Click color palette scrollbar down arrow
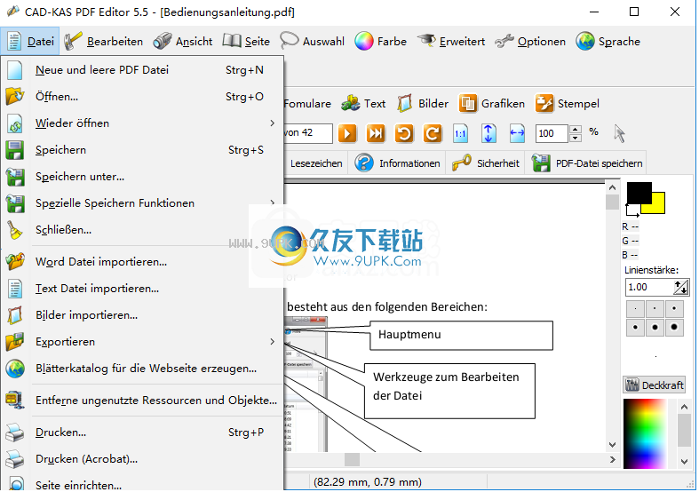The height and width of the screenshot is (492, 699). click(684, 462)
